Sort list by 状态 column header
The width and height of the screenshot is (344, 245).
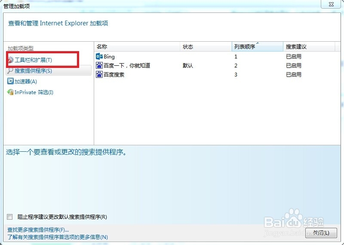point(206,46)
